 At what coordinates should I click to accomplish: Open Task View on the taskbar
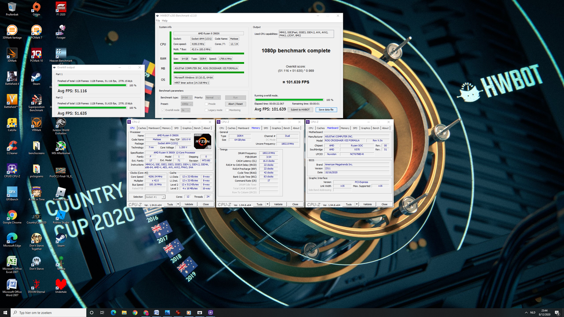pyautogui.click(x=102, y=313)
